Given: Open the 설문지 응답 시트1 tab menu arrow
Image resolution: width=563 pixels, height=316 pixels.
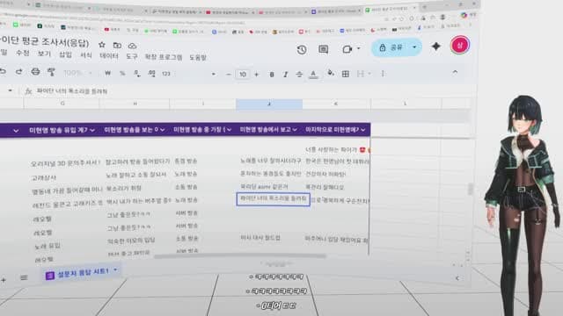Looking at the screenshot, I should click(115, 269).
